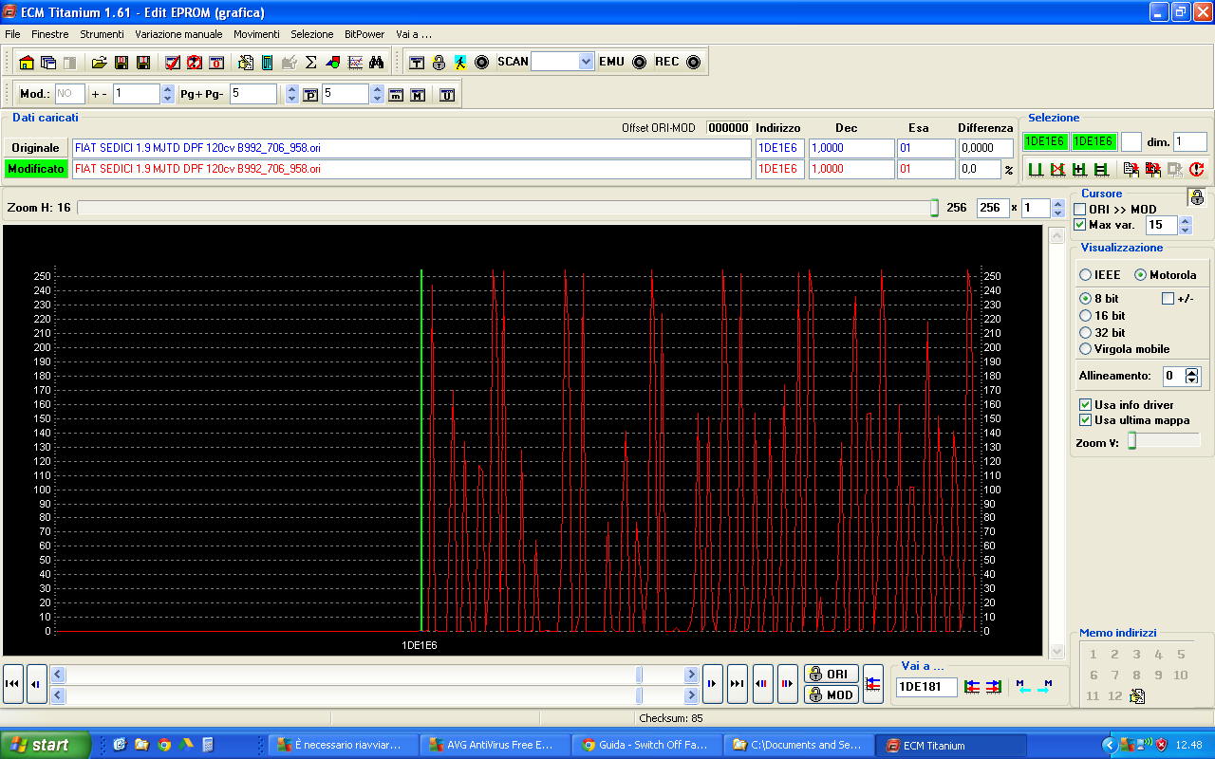The width and height of the screenshot is (1215, 759).
Task: Uncheck Usa info driver option
Action: tap(1086, 405)
